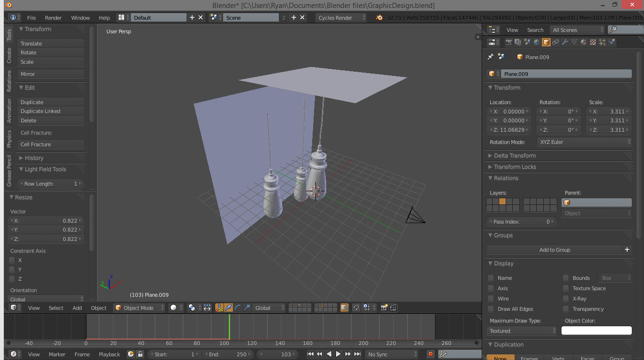Open the Maximum Draw Type Textured dropdown

coord(522,330)
